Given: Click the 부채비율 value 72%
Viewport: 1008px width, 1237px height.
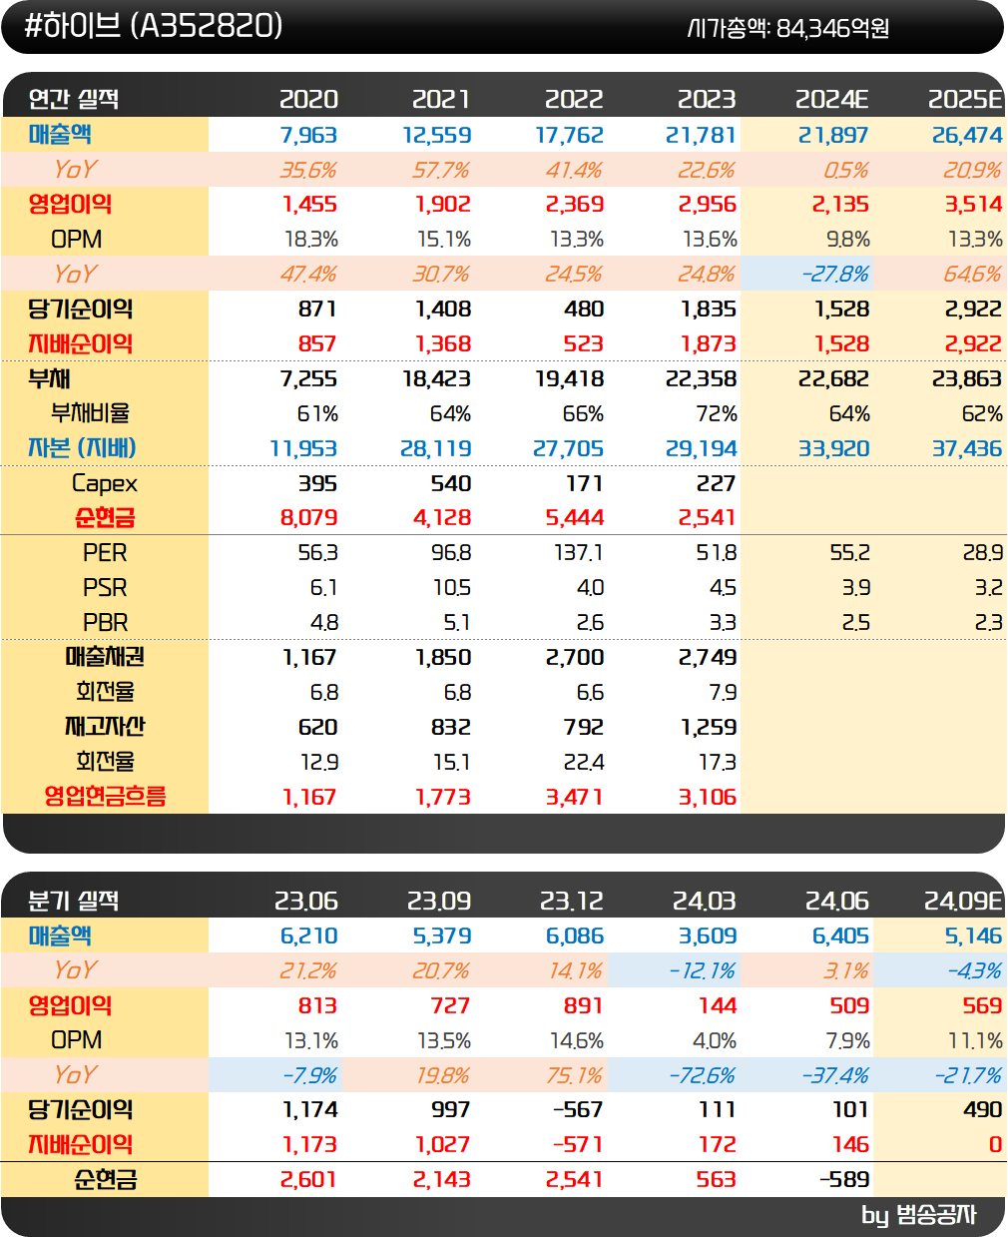Looking at the screenshot, I should point(717,413).
